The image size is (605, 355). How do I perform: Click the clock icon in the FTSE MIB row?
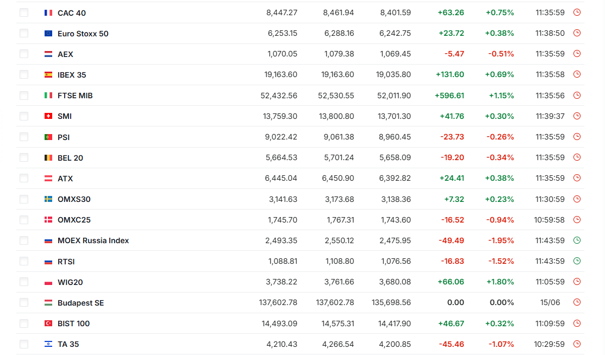(x=577, y=95)
